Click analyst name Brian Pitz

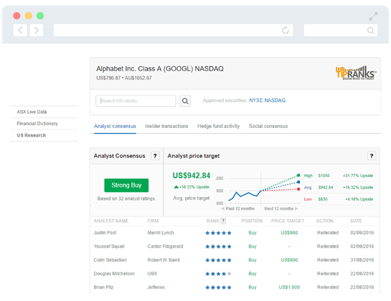click(103, 287)
